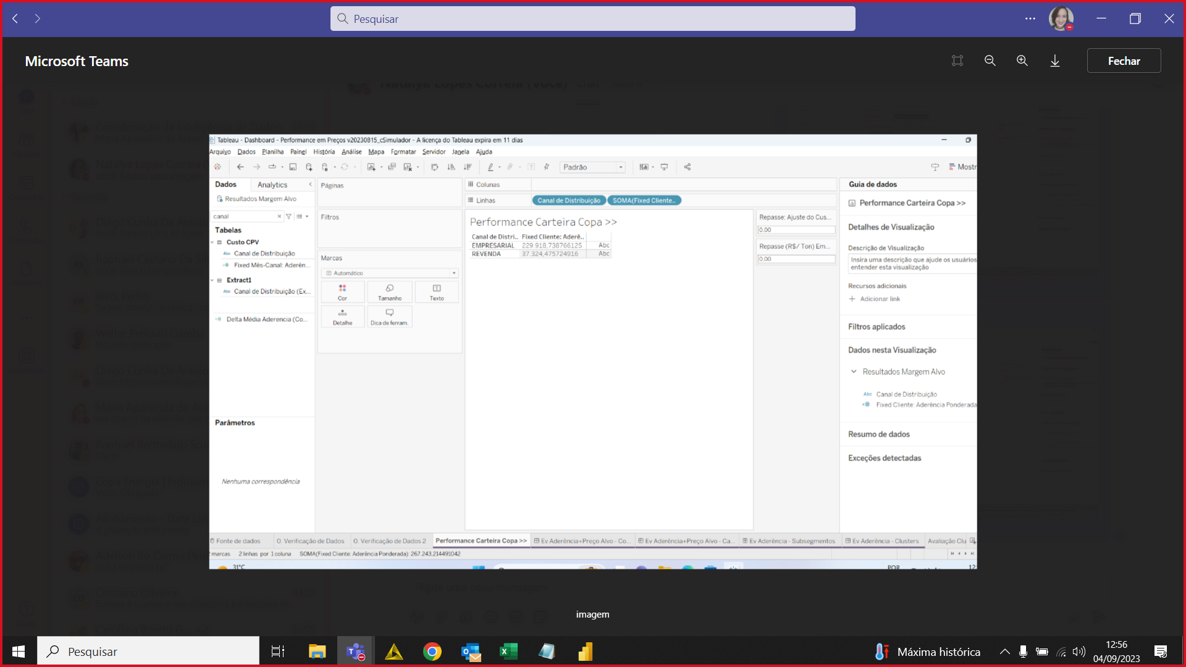Open Excel from taskbar
1186x667 pixels.
508,652
